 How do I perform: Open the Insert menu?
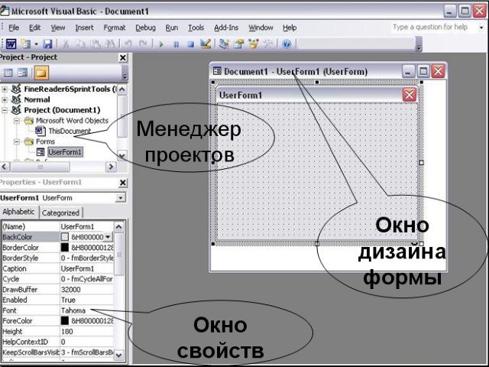click(84, 28)
